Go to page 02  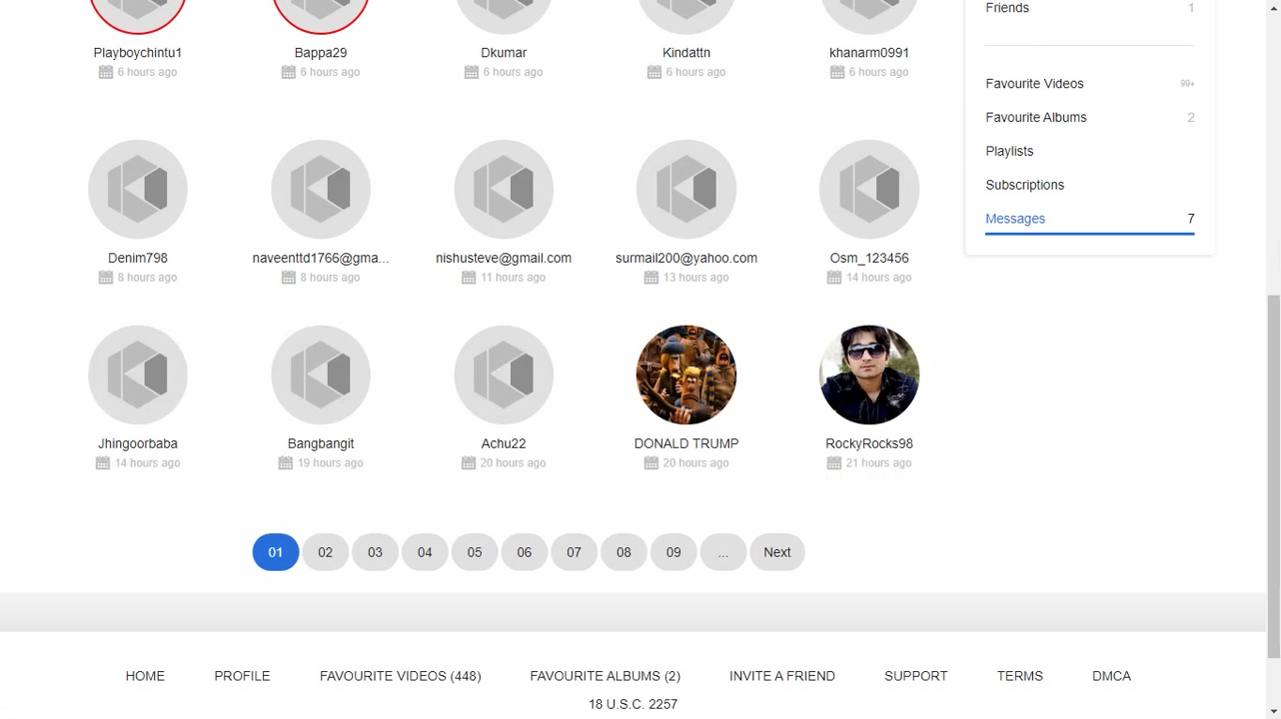(x=325, y=552)
